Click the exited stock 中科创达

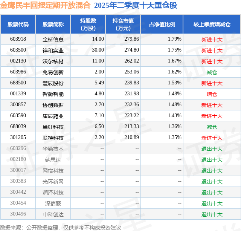pos(53,214)
